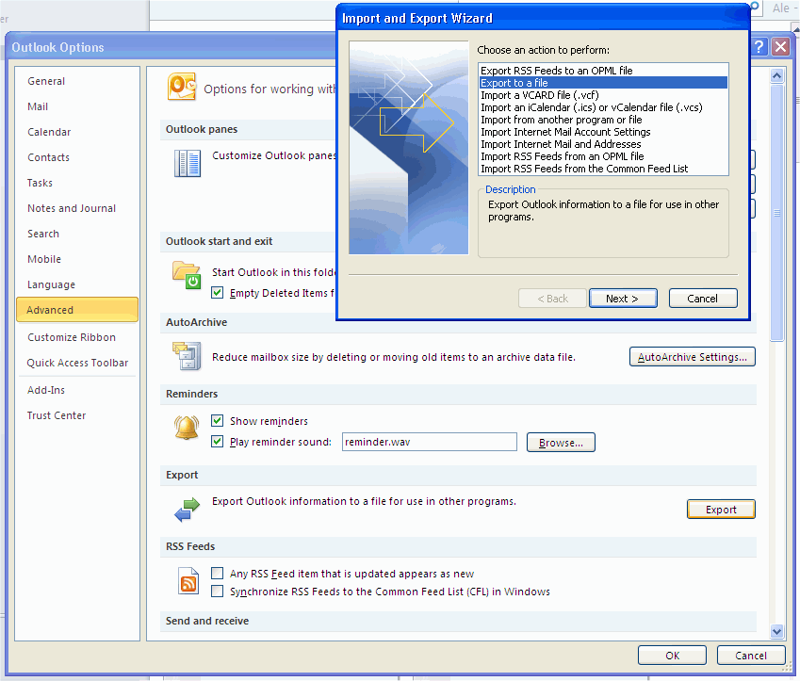
Task: Click the folder icon beside Outlook start options
Action: (186, 275)
